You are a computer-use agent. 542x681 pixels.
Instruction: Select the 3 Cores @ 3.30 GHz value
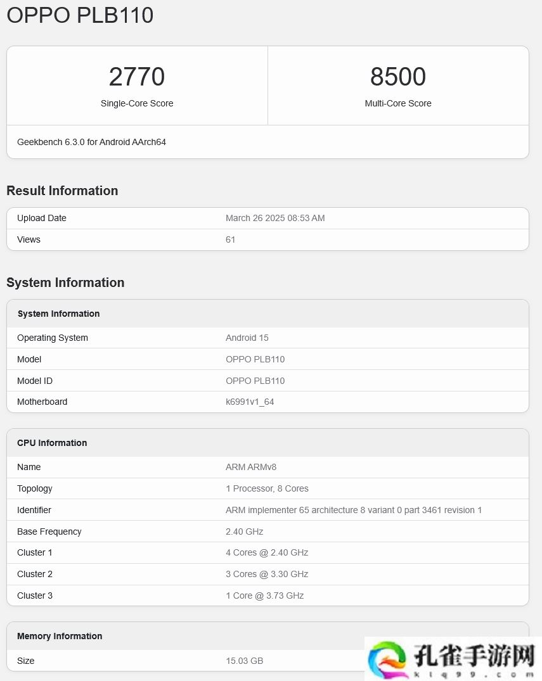click(x=267, y=574)
